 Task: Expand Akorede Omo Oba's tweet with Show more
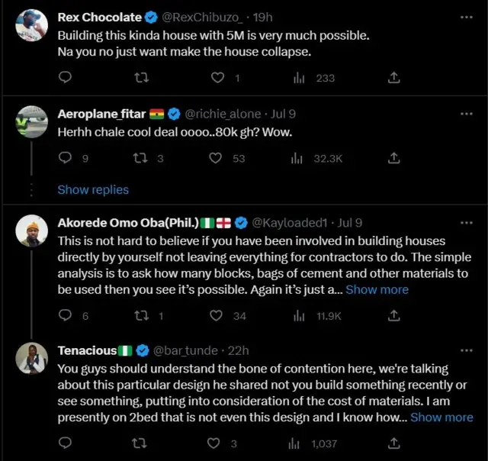[x=377, y=289]
